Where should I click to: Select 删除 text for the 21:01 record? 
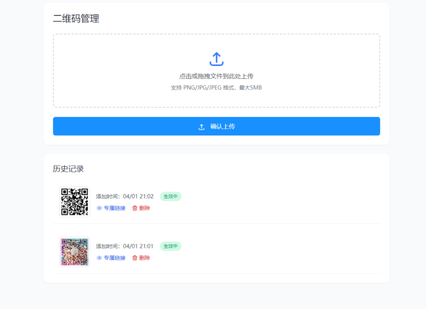(x=145, y=258)
